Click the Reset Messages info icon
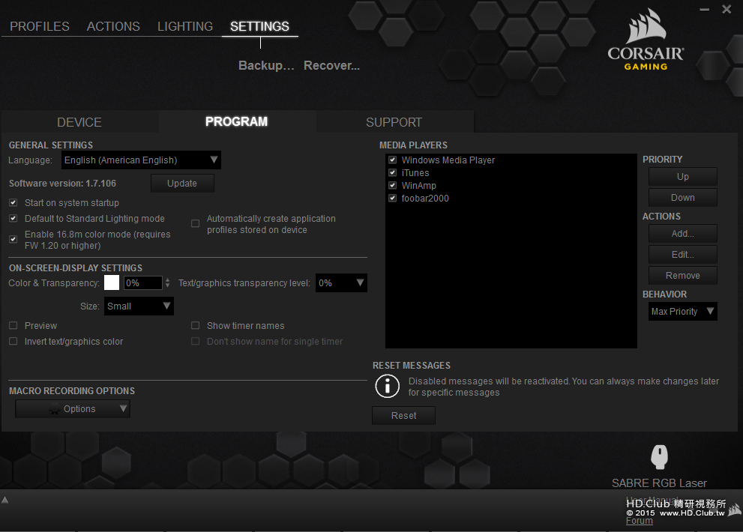 click(x=387, y=386)
